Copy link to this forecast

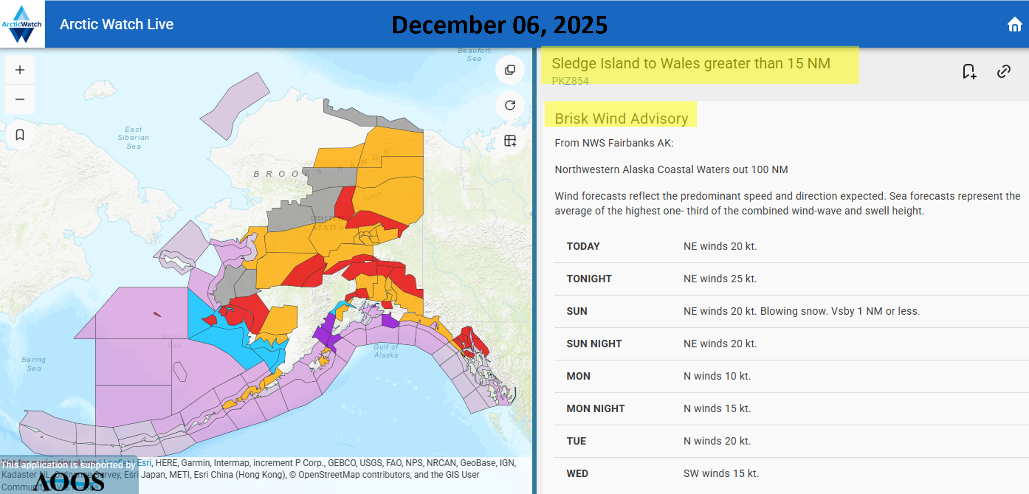1003,72
